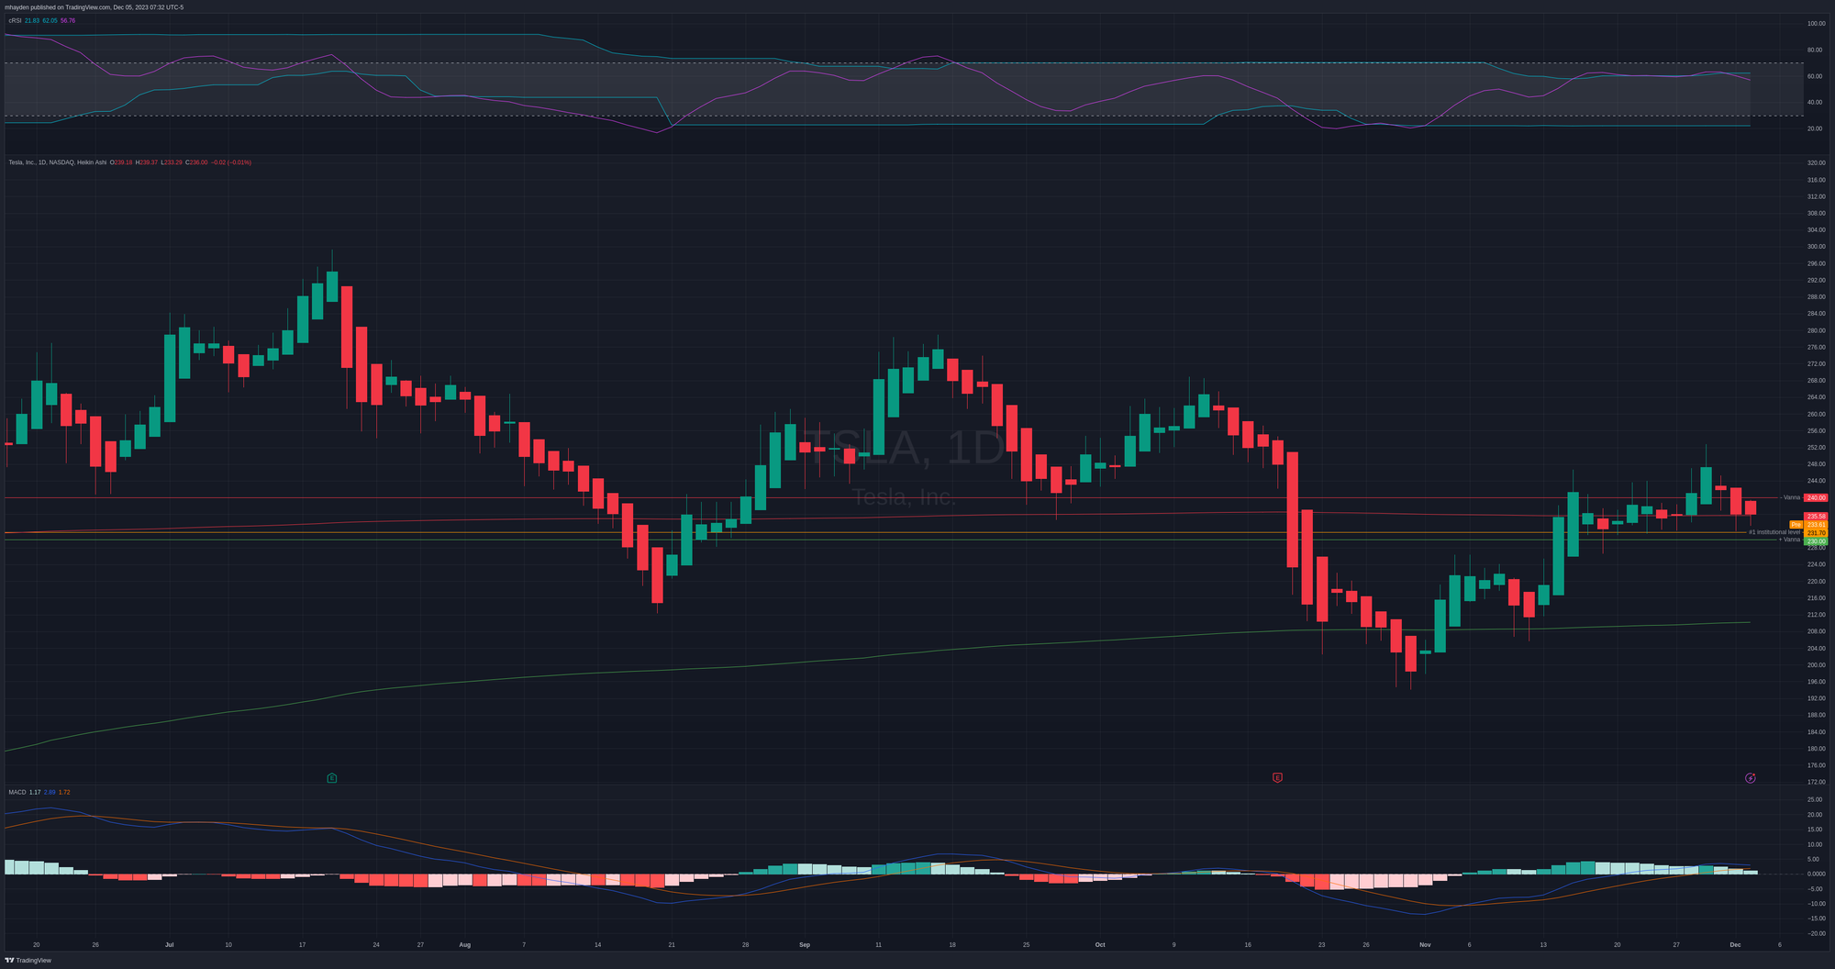Click the 'Aug' label on the time axis
1835x969 pixels.
464,944
